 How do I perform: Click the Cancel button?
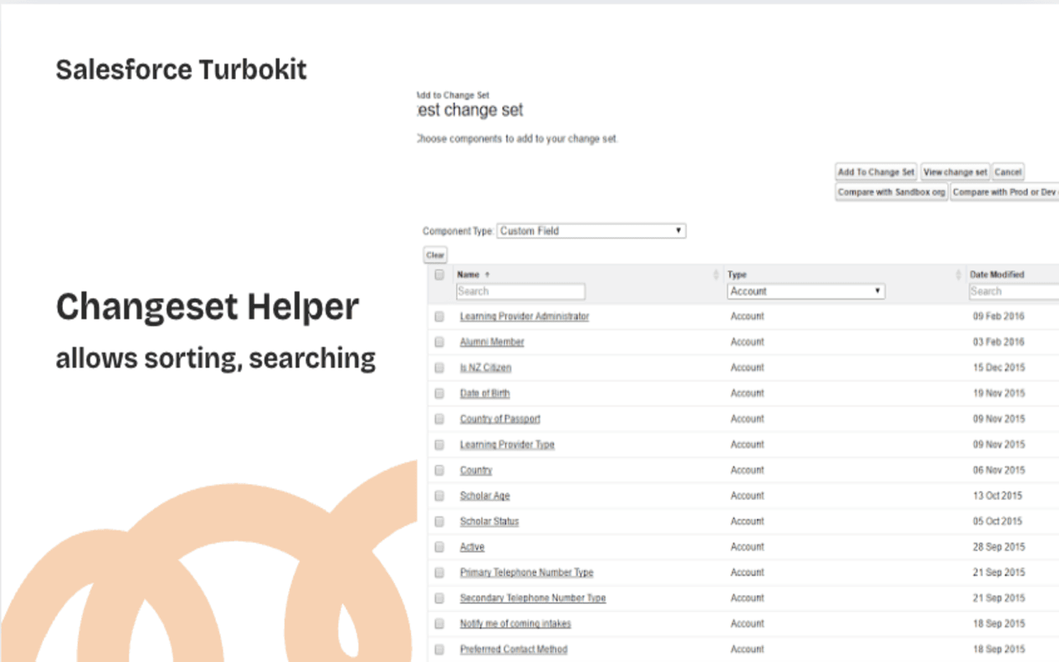1008,172
